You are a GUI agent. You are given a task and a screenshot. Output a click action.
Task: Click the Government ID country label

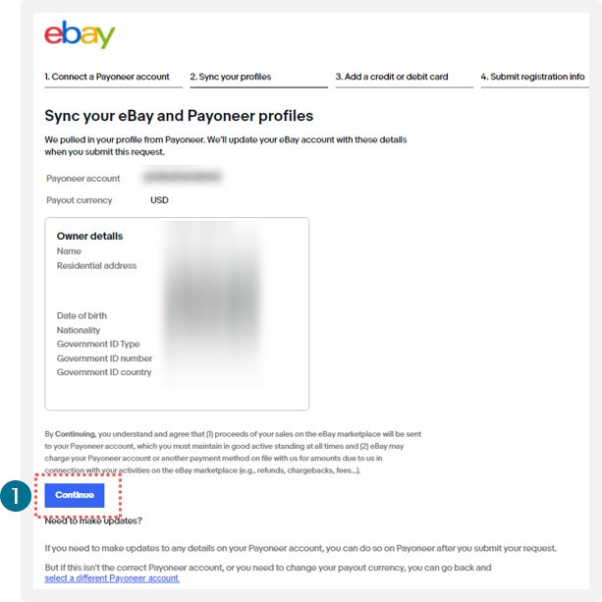104,372
